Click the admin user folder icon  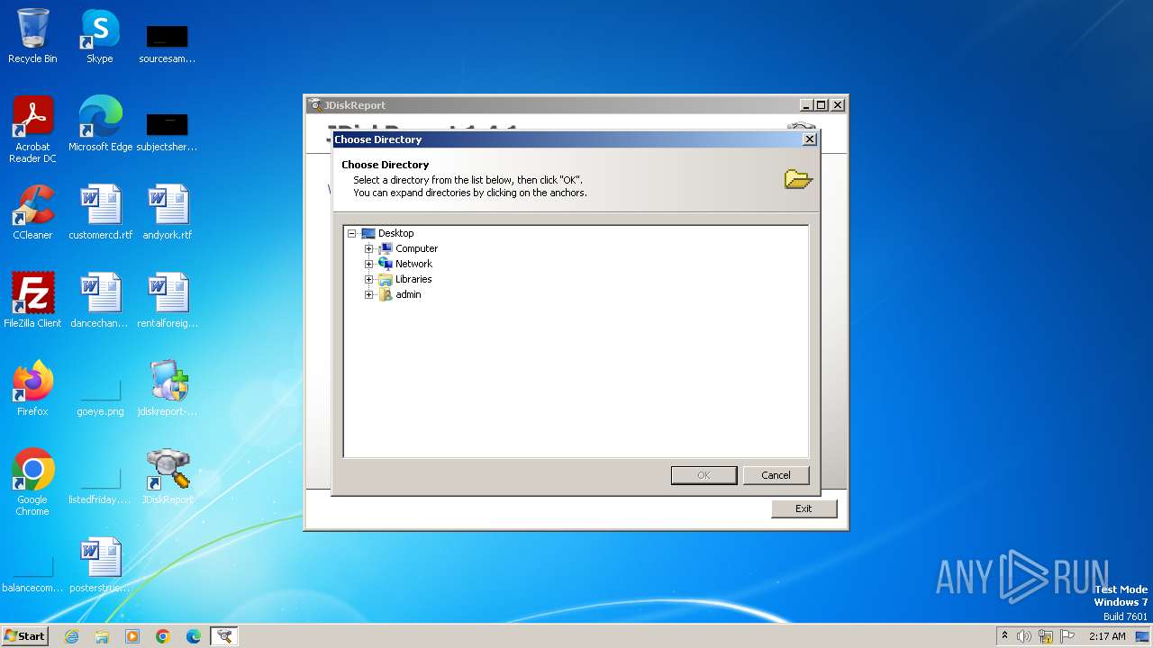click(386, 294)
